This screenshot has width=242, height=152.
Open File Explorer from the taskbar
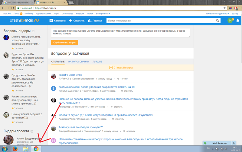26,149
